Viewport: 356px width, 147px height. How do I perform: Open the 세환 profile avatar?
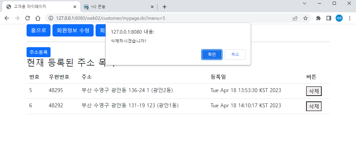[339, 18]
